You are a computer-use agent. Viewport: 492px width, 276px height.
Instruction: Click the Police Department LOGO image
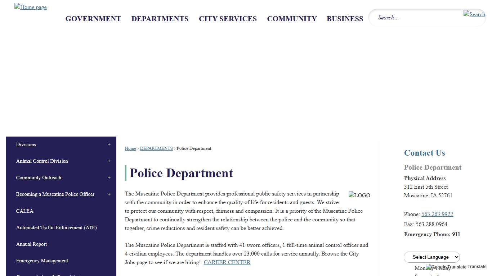tap(359, 195)
